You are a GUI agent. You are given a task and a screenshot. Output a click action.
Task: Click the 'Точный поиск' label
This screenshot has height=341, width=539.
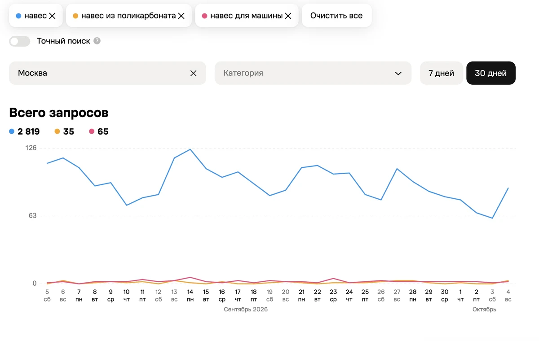pyautogui.click(x=63, y=41)
